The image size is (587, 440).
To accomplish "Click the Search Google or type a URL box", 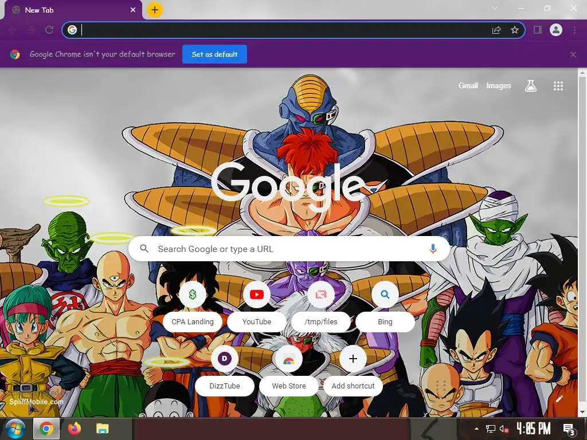I will point(289,249).
